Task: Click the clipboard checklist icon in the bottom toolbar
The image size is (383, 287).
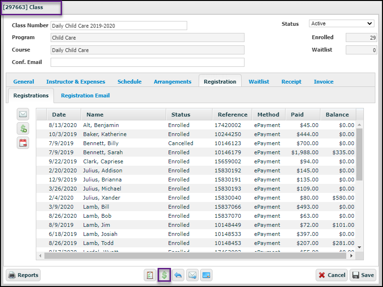Action: coord(150,275)
